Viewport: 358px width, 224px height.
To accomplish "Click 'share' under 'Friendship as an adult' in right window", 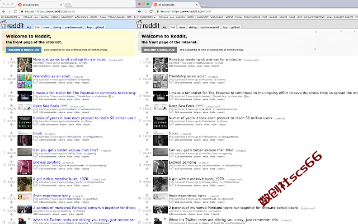I will click(197, 83).
